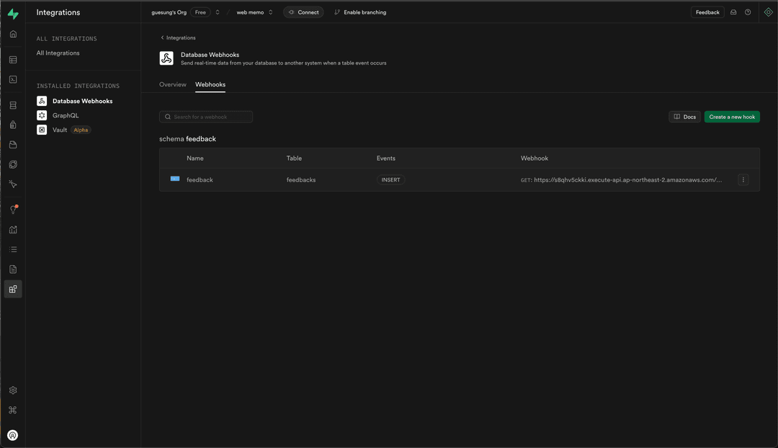Click Create a new hook

(732, 117)
